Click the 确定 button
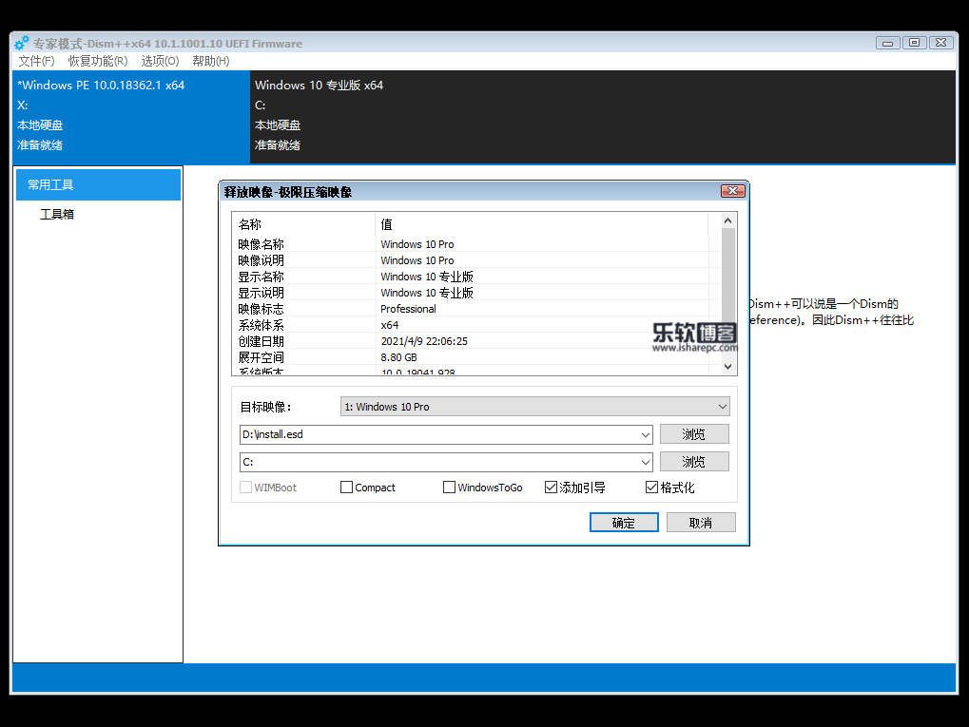This screenshot has height=727, width=969. 624,523
